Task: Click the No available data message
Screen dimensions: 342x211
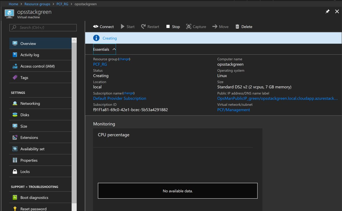Action: (x=178, y=191)
